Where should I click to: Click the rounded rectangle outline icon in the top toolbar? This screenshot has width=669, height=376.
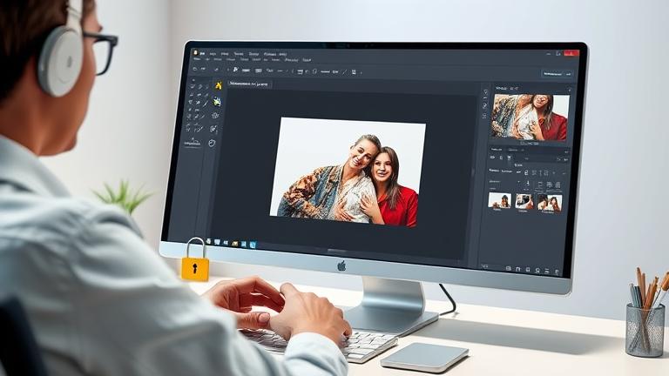coord(314,71)
